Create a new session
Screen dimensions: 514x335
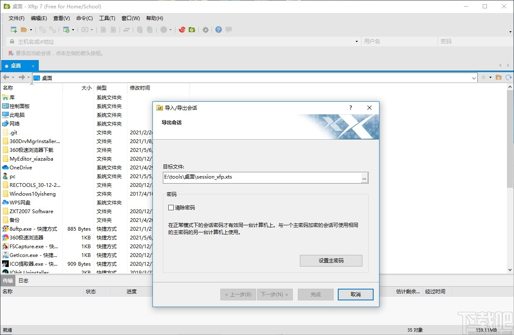coord(14,30)
